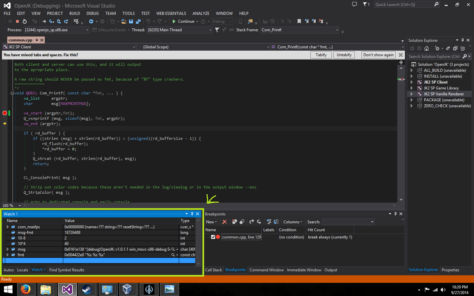Click the feedback speech bubble icon in title bar
This screenshot has width=474, height=296.
(x=355, y=4)
